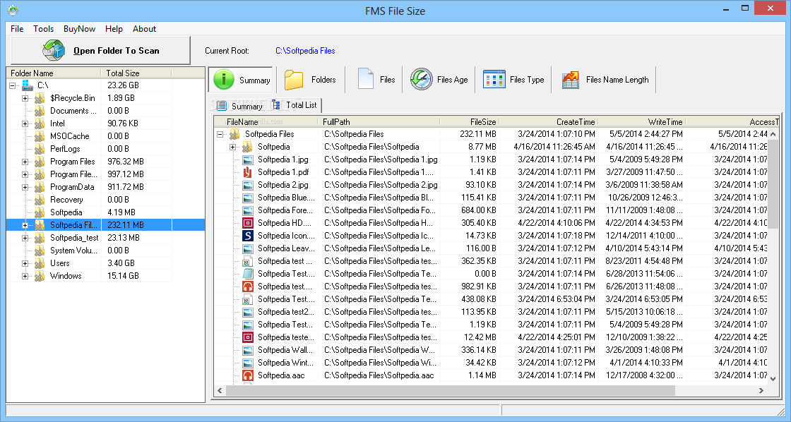Expand the Intel folder node
Image resolution: width=791 pixels, height=422 pixels.
coord(25,123)
